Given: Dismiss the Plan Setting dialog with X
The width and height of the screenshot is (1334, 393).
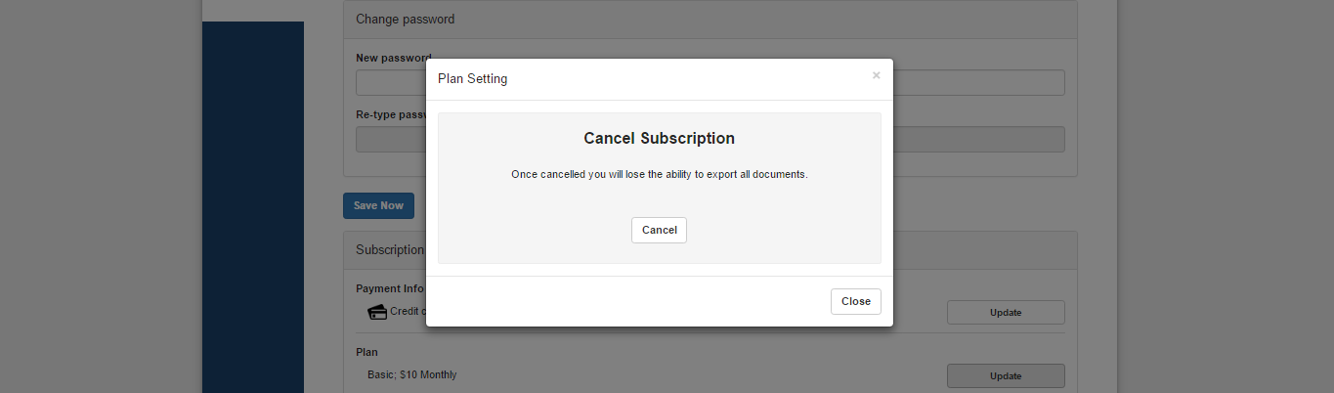Looking at the screenshot, I should 876,75.
